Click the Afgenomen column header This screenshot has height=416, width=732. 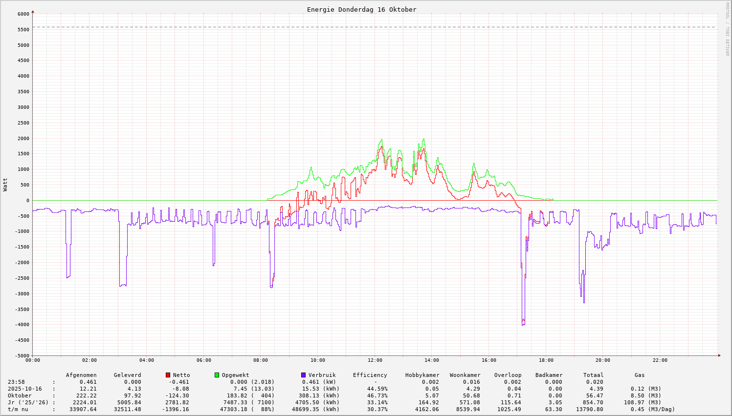coord(81,375)
